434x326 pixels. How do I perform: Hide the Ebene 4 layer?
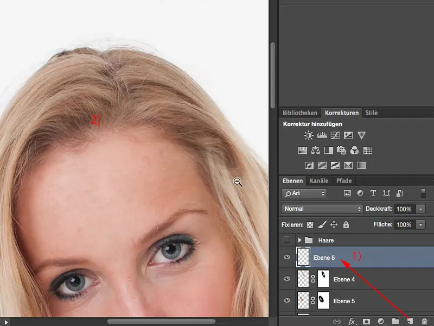pyautogui.click(x=287, y=279)
